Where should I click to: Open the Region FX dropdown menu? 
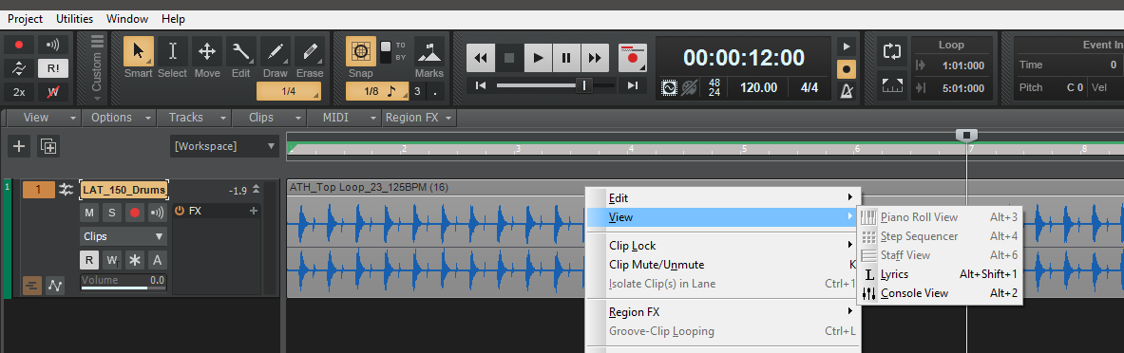419,118
